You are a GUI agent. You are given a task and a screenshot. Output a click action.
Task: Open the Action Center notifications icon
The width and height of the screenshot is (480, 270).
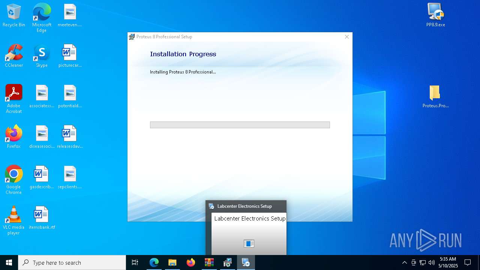click(468, 262)
